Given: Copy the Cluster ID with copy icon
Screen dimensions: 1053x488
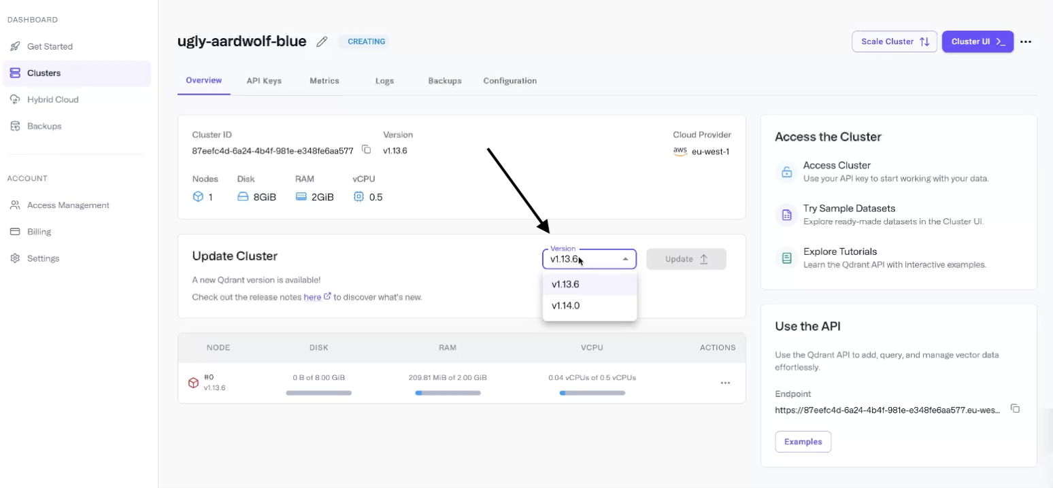Looking at the screenshot, I should pos(366,150).
